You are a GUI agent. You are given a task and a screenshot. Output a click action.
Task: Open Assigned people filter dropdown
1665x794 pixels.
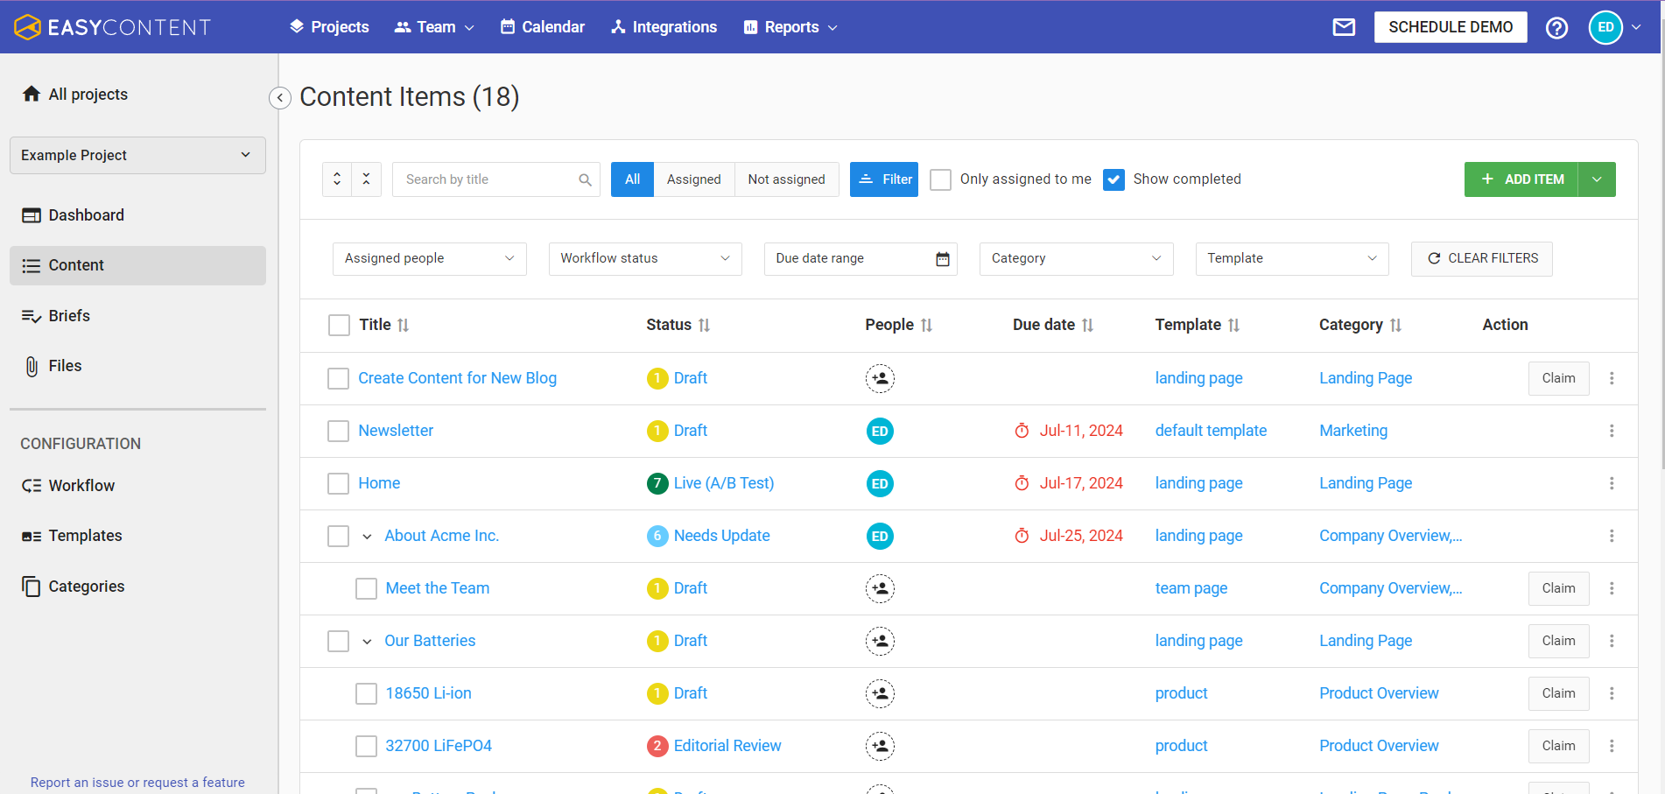pos(429,258)
